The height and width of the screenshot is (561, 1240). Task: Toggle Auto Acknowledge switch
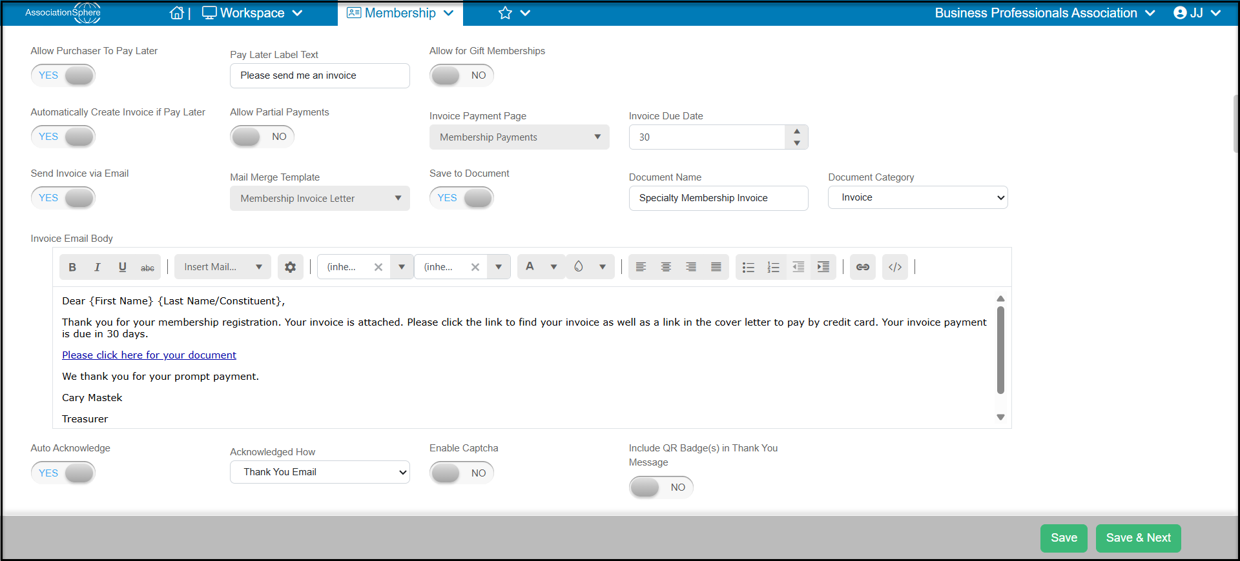[x=63, y=473]
